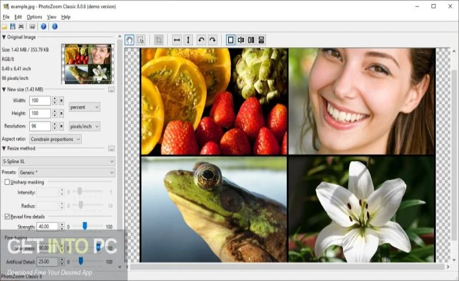The image size is (459, 281).
Task: Open the pixels/inch units dropdown
Action: click(x=84, y=126)
